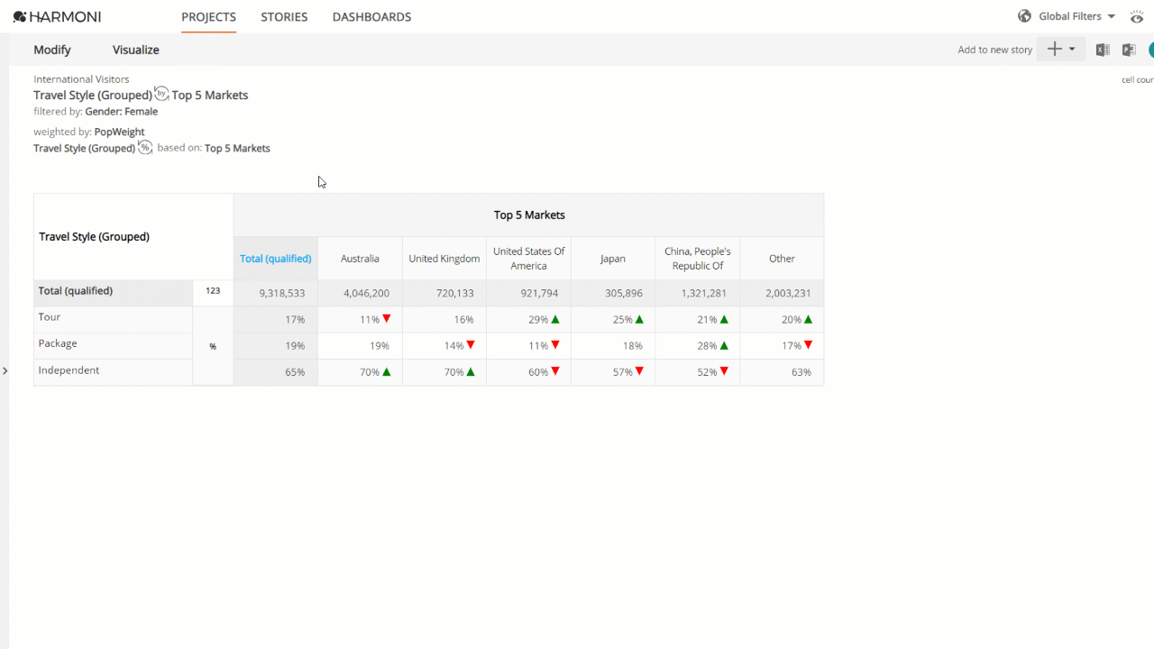Click the teal circle icon at the toolbar edge
Viewport: 1154px width, 649px height.
(x=1151, y=50)
